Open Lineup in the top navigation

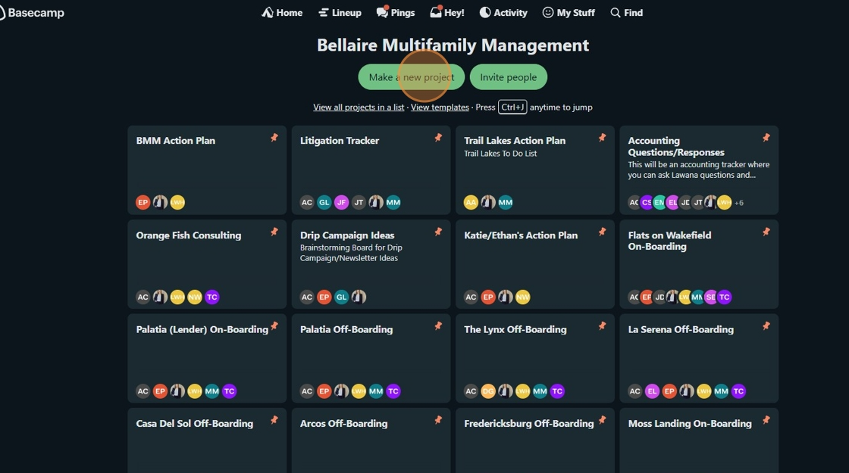coord(340,12)
